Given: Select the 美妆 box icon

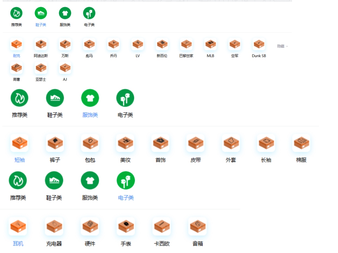Looking at the screenshot, I should coord(125,143).
